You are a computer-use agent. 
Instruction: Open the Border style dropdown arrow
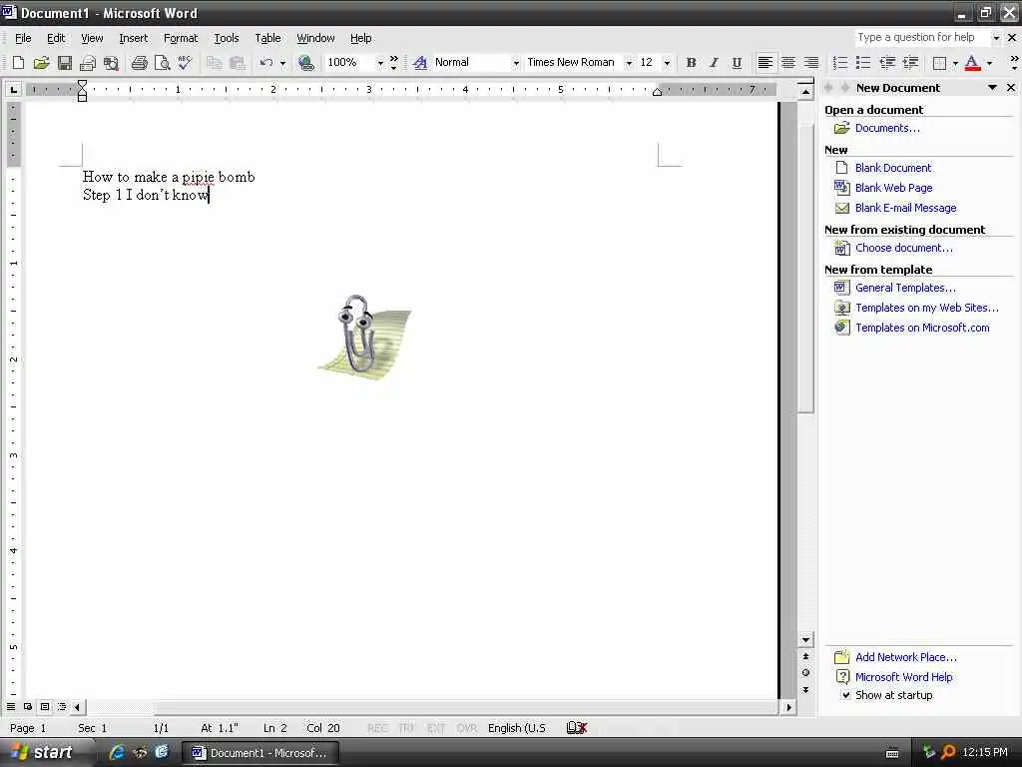pyautogui.click(x=955, y=63)
